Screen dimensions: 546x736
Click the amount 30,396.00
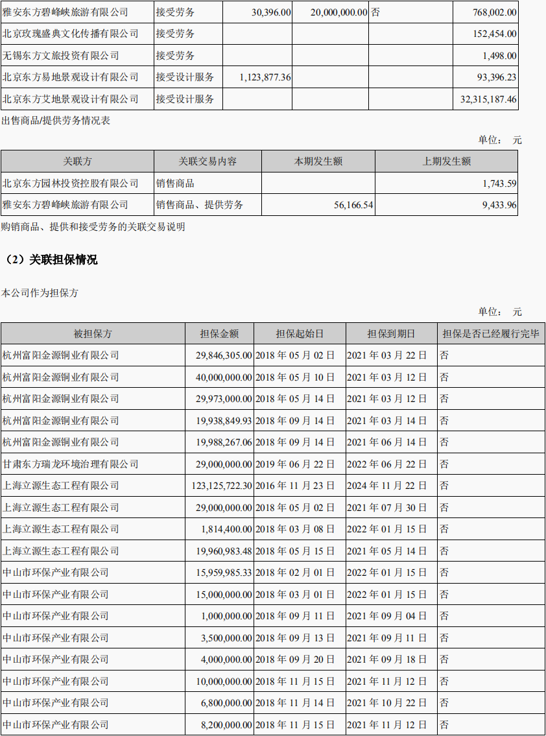(271, 12)
